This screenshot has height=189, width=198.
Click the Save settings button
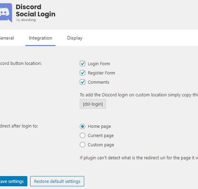[x=13, y=181]
